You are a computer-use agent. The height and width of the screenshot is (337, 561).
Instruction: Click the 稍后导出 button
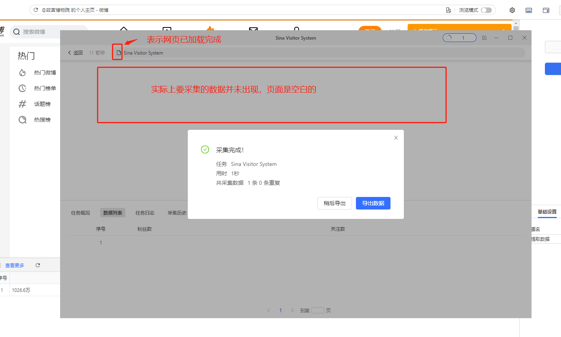[x=335, y=203]
